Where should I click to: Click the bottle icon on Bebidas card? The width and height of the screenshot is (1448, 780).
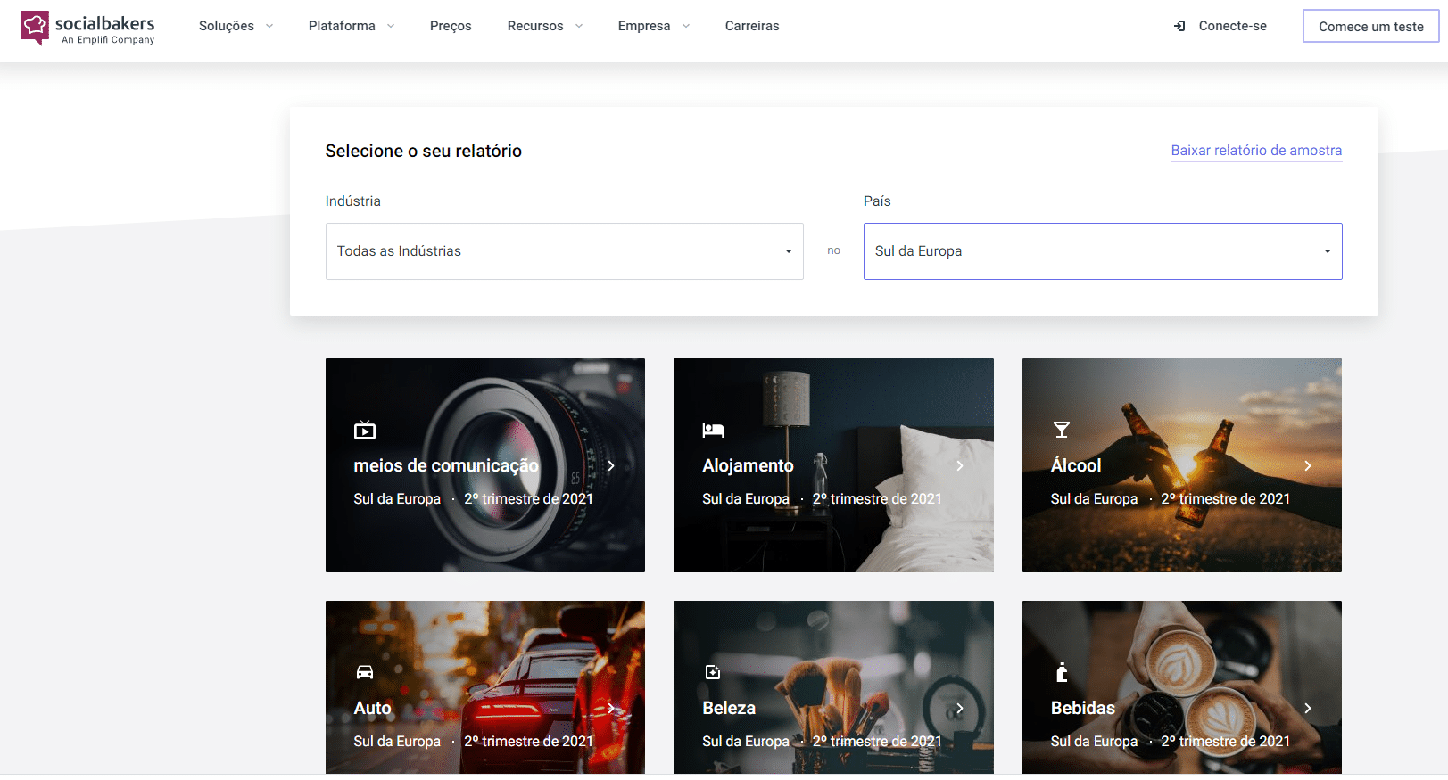coord(1062,672)
